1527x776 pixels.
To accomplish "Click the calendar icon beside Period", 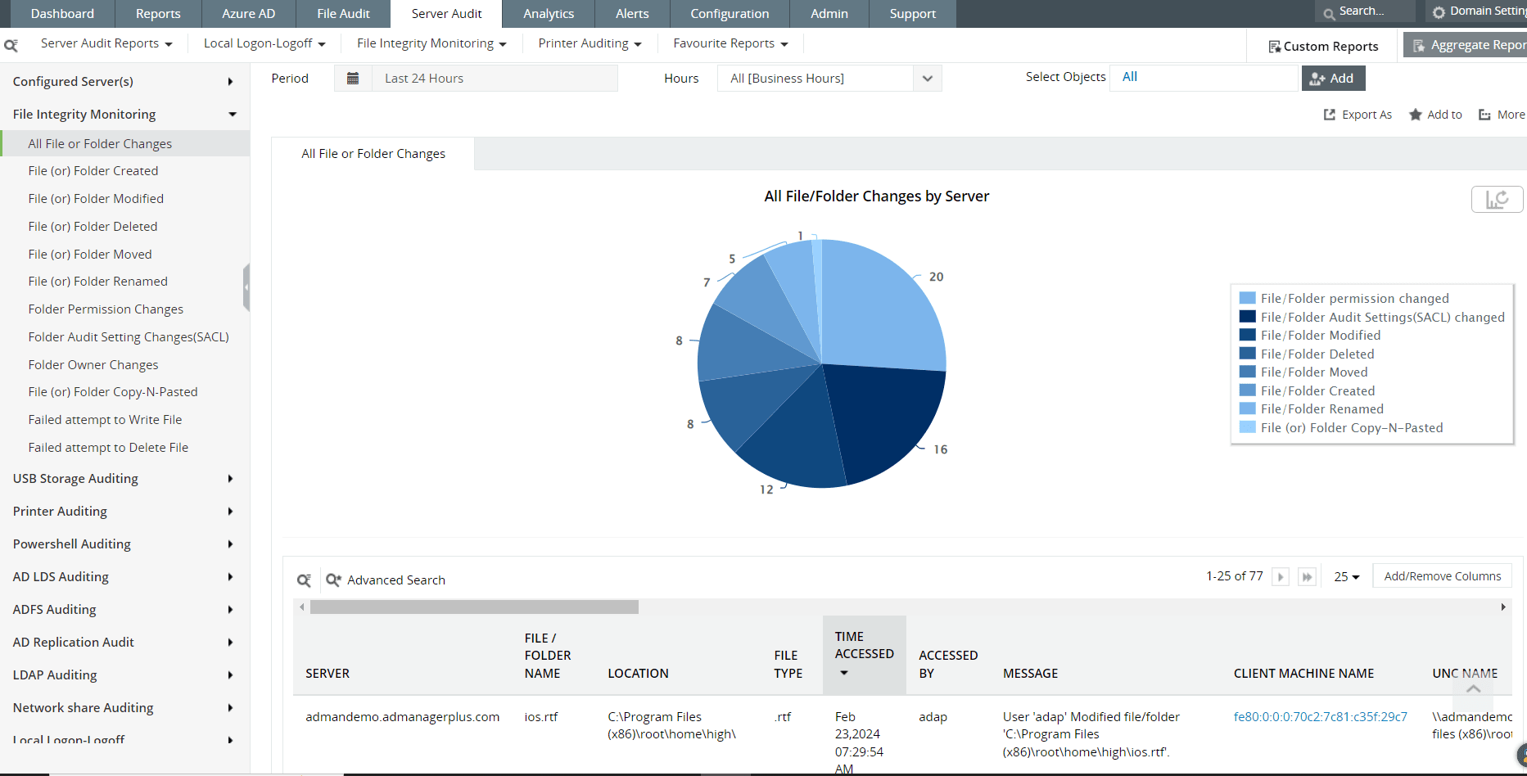I will (x=353, y=79).
